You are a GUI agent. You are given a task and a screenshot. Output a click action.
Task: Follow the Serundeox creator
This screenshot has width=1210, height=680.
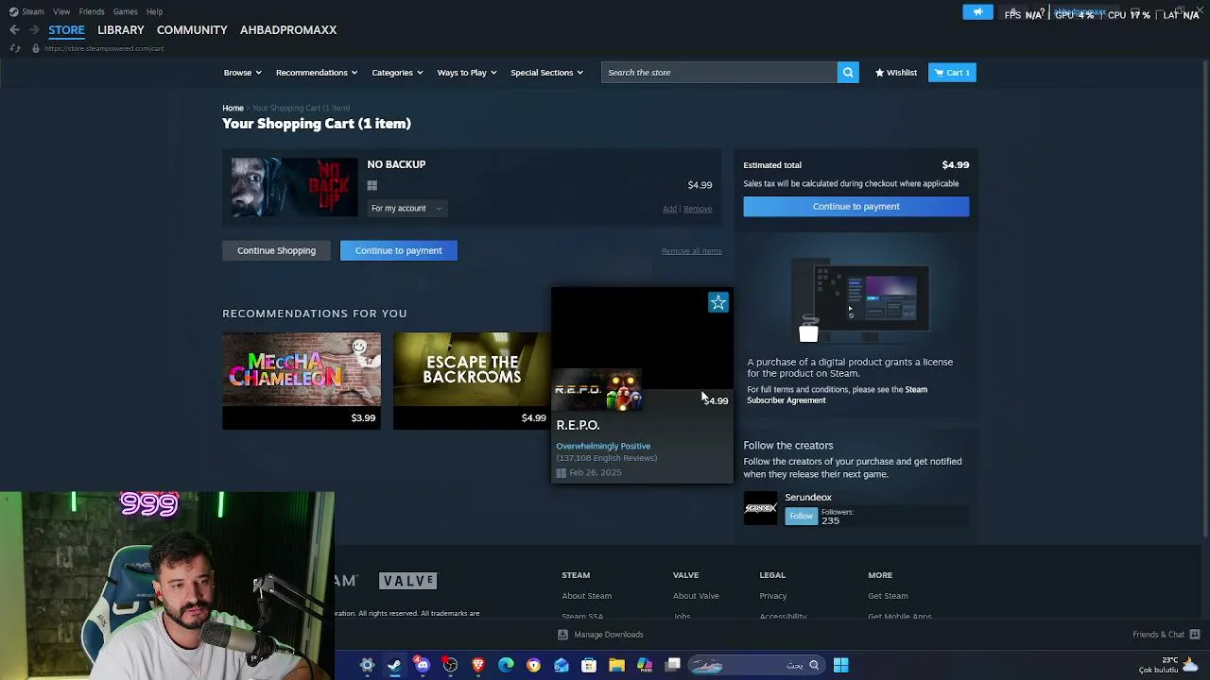[801, 516]
